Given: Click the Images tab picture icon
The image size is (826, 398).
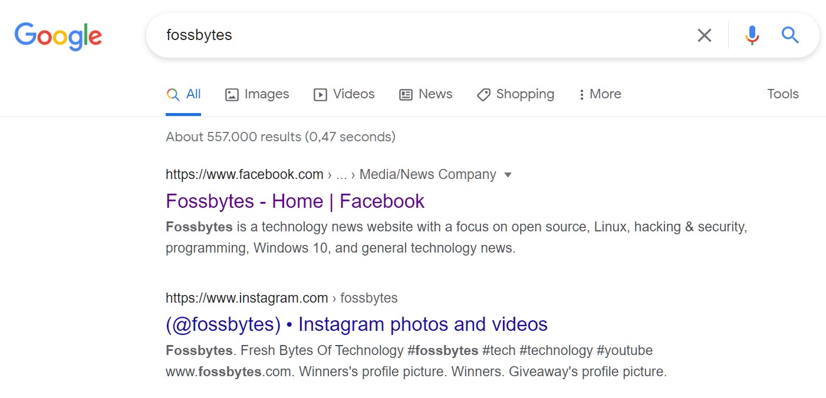Looking at the screenshot, I should [232, 95].
